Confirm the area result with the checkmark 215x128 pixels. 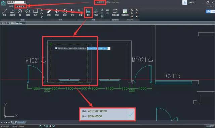click(131, 114)
